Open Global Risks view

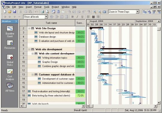[x=10, y=60]
